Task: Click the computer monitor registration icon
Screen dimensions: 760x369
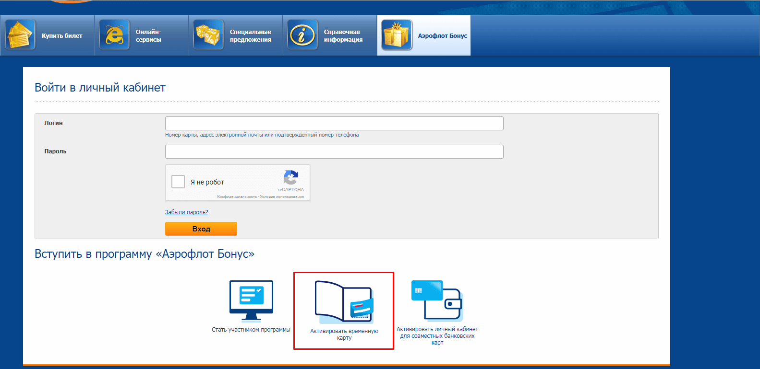Action: [x=251, y=300]
